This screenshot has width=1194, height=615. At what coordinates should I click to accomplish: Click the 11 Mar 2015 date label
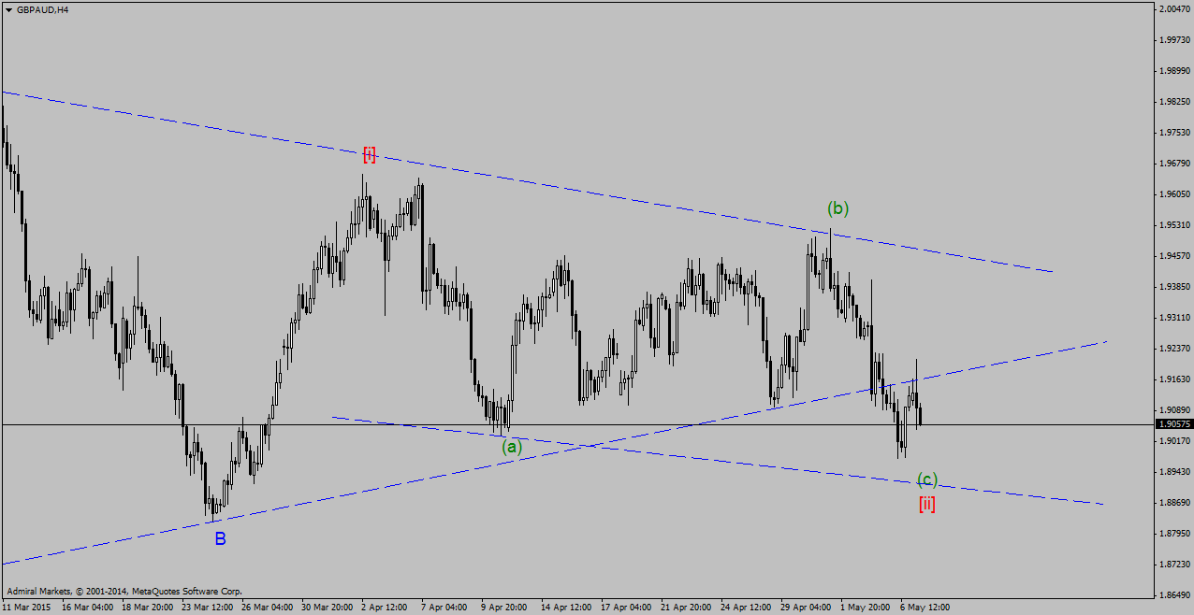point(25,608)
